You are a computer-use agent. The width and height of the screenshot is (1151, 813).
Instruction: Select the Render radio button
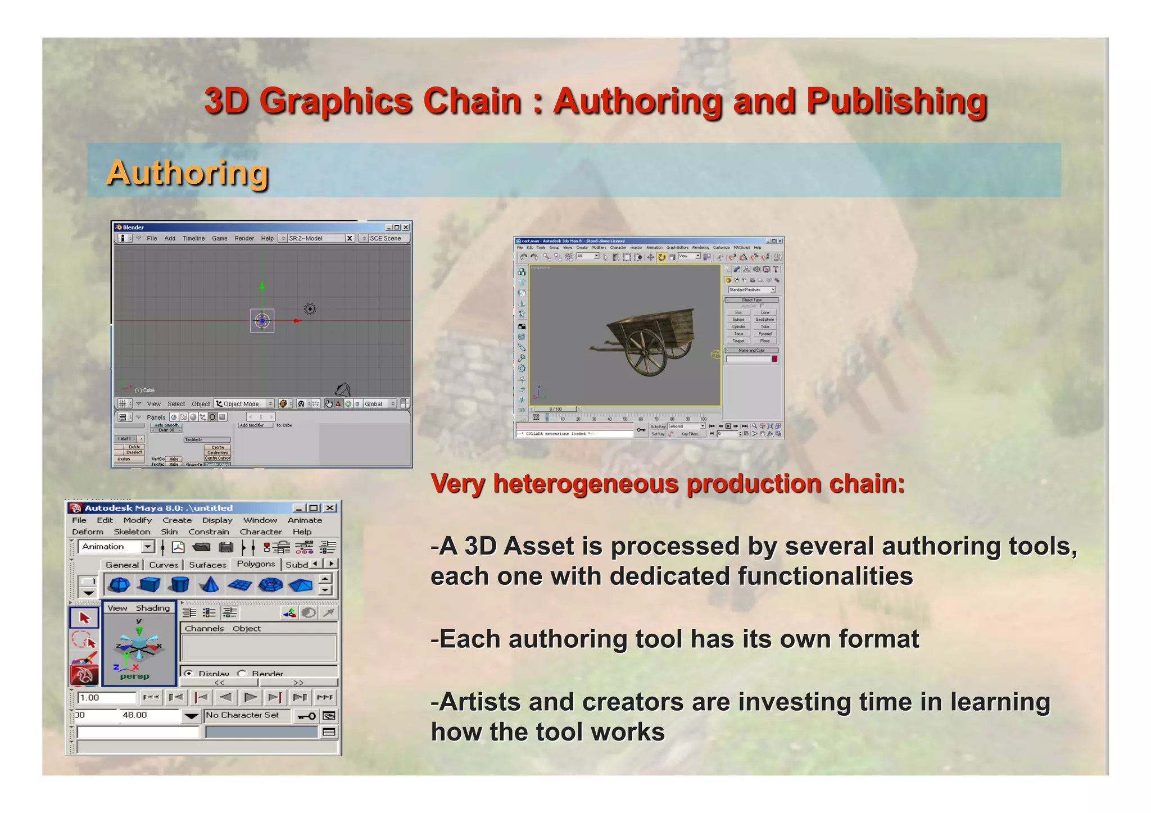point(242,673)
